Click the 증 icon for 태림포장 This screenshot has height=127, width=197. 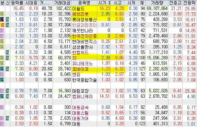coord(2,91)
